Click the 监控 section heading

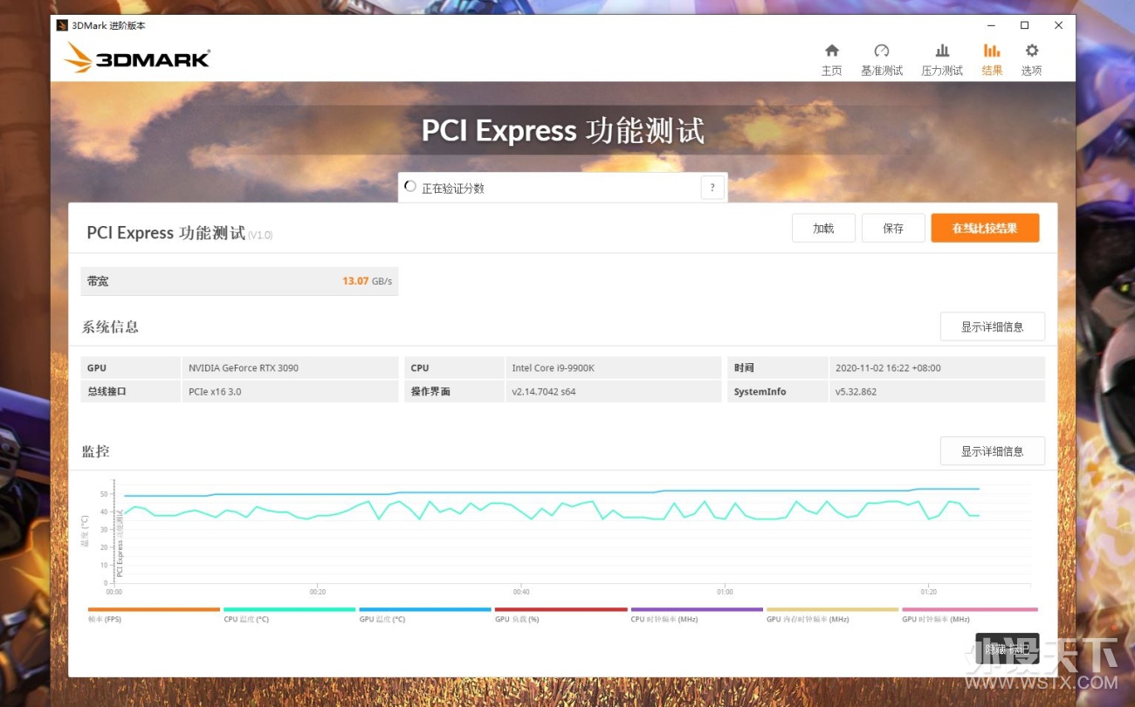point(96,451)
